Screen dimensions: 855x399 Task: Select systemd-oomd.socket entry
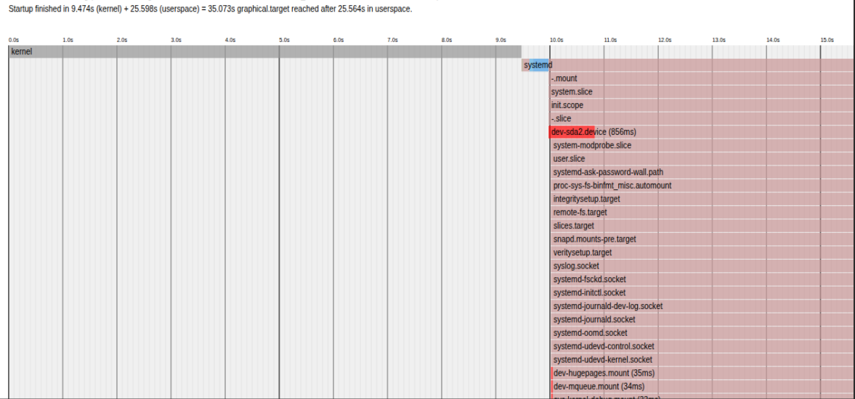[x=590, y=332]
